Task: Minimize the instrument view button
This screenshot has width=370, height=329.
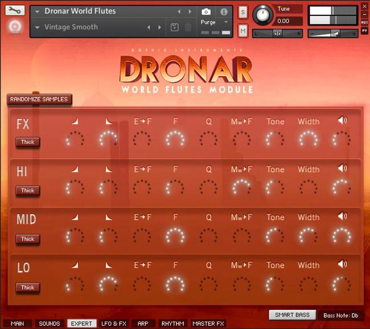Action: click(364, 14)
